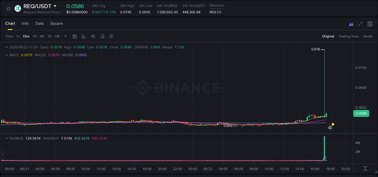This screenshot has height=177, width=378.
Task: Collapse the MA indicator legend chevron
Action: [7, 55]
